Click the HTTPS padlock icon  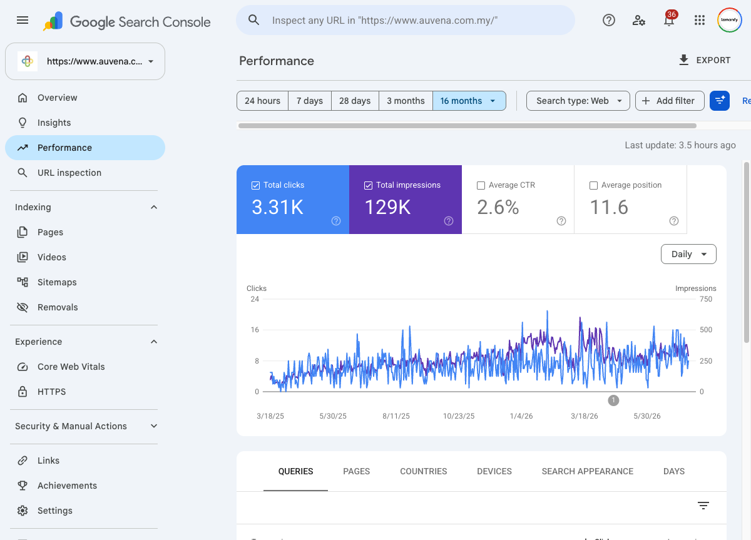tap(23, 392)
